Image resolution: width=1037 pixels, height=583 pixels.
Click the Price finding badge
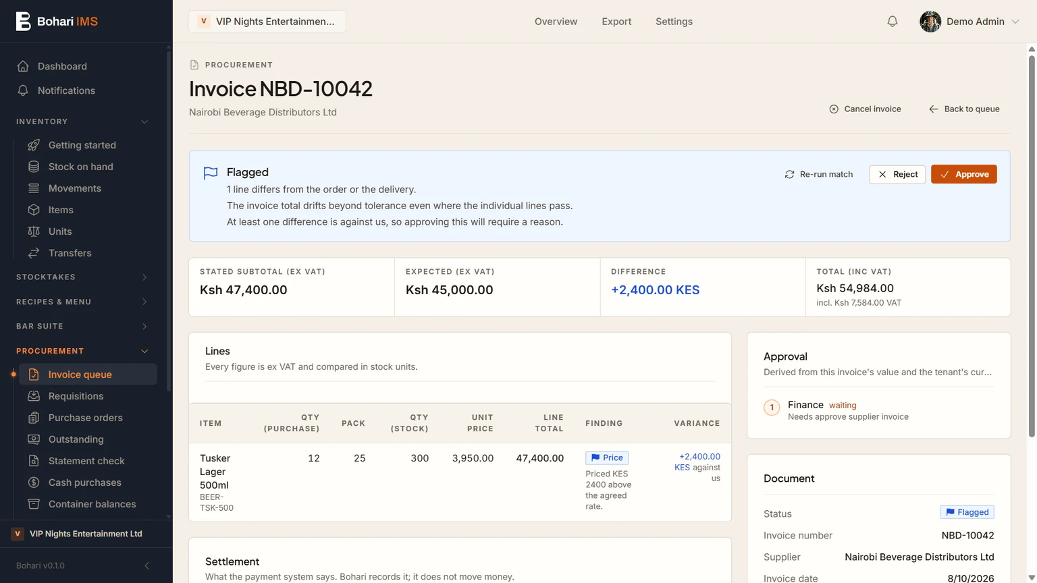pyautogui.click(x=607, y=457)
